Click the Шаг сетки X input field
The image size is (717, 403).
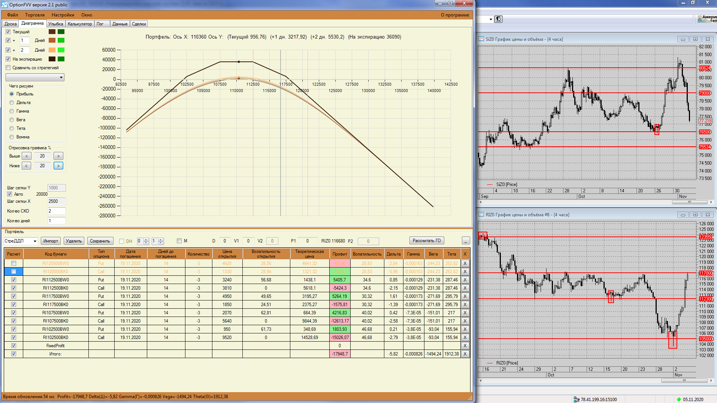56,201
